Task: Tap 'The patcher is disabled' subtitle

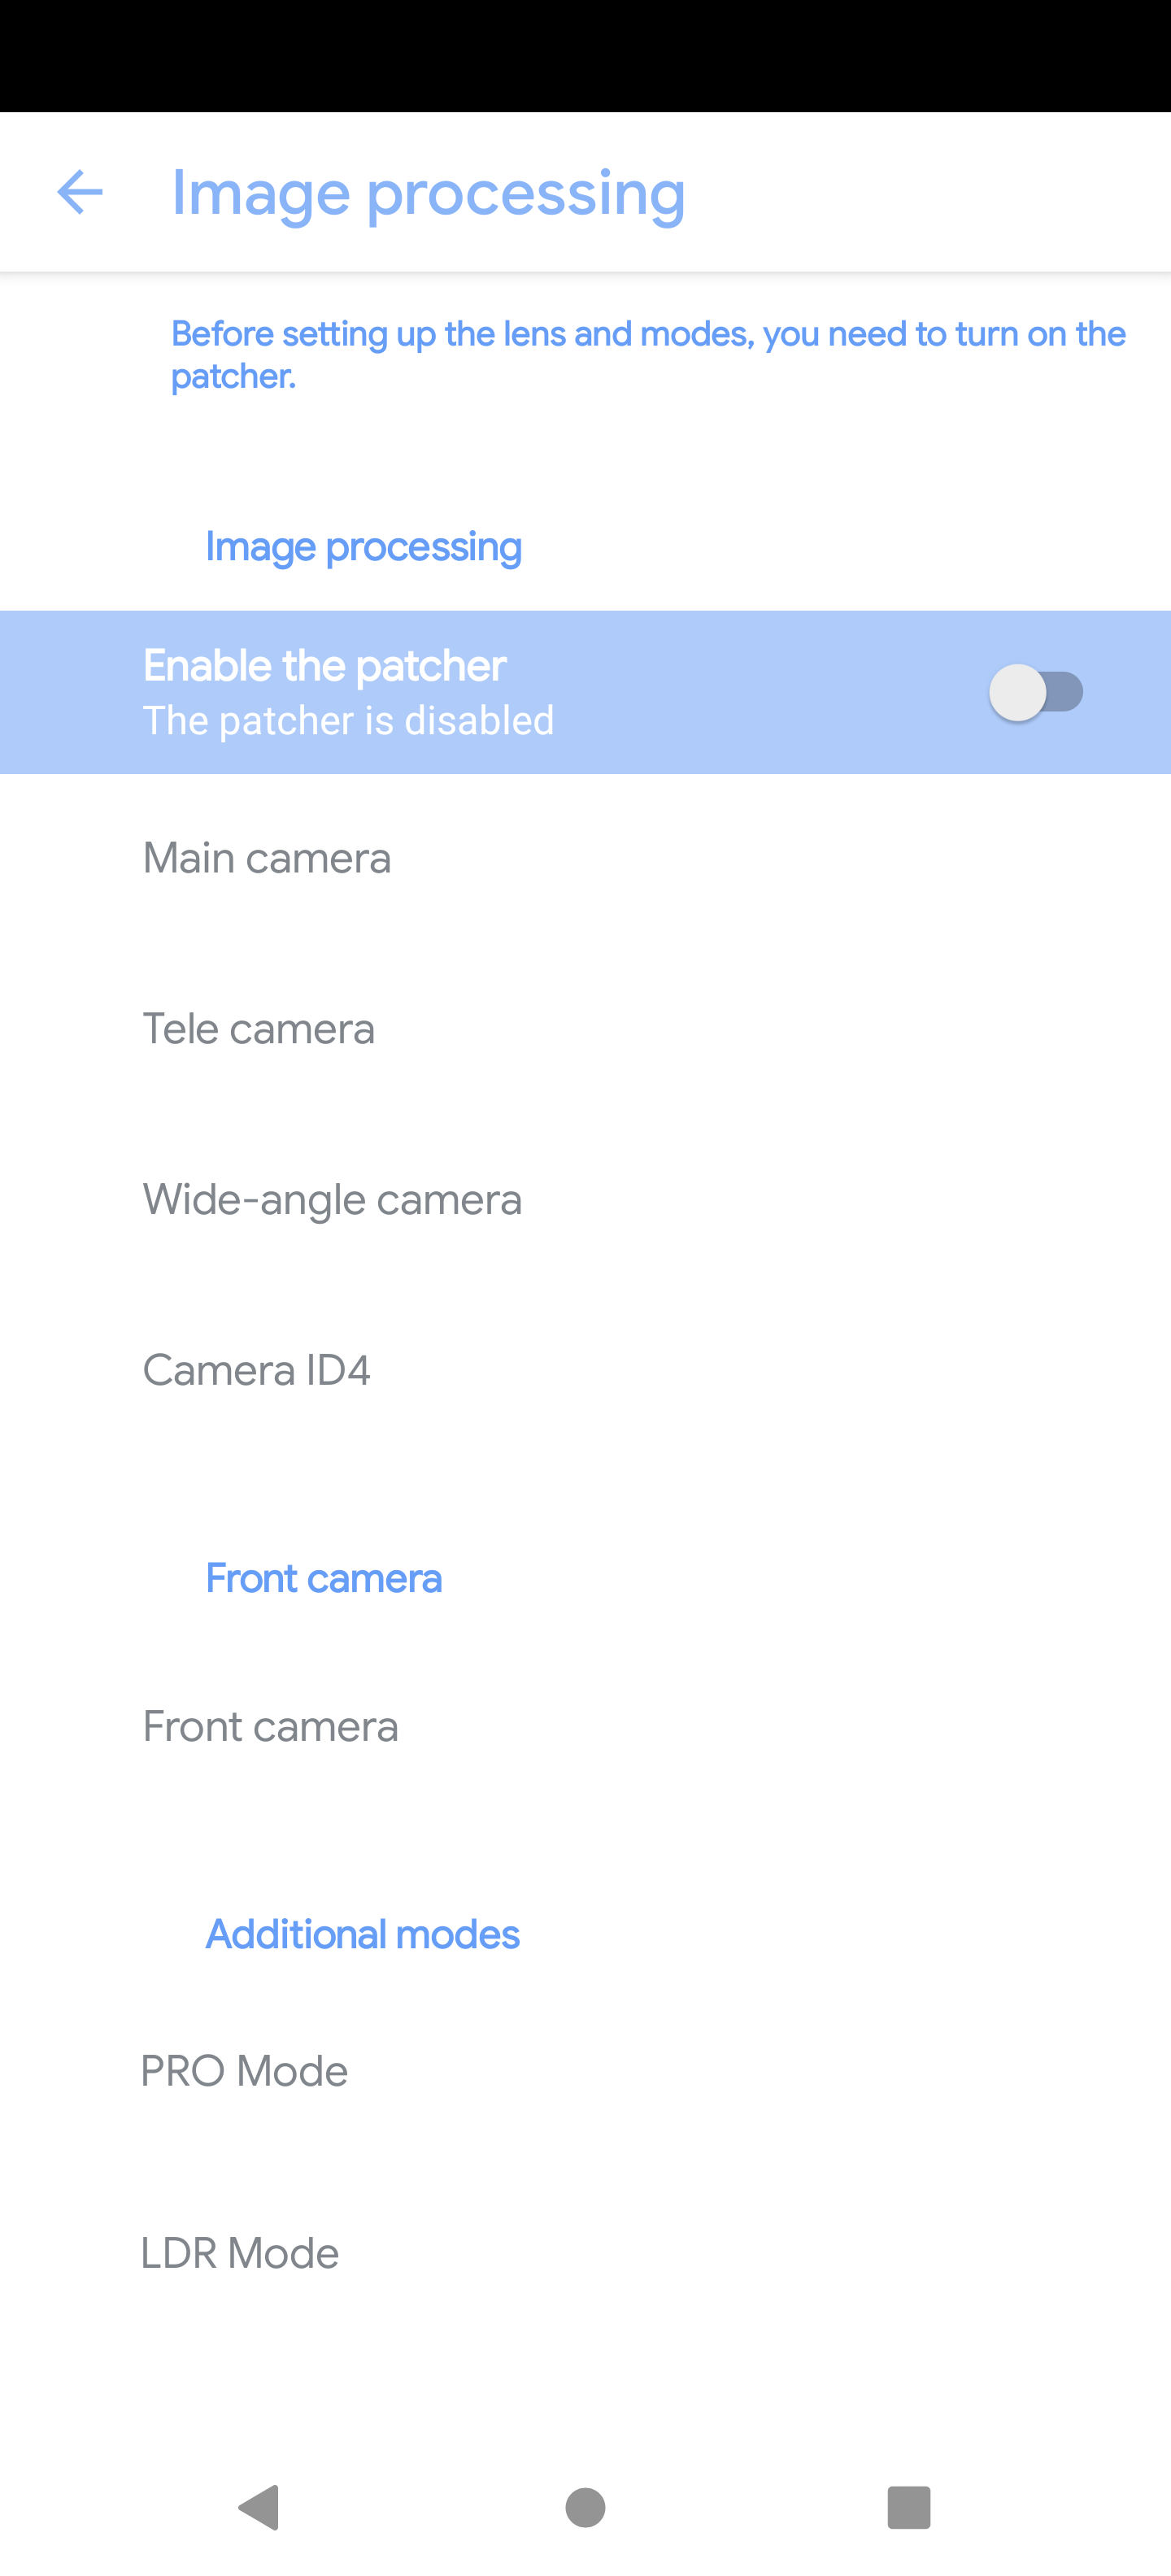Action: pyautogui.click(x=348, y=721)
